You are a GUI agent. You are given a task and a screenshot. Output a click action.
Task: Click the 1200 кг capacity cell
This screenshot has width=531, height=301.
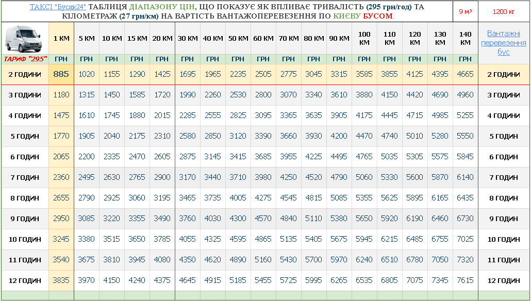coord(503,11)
